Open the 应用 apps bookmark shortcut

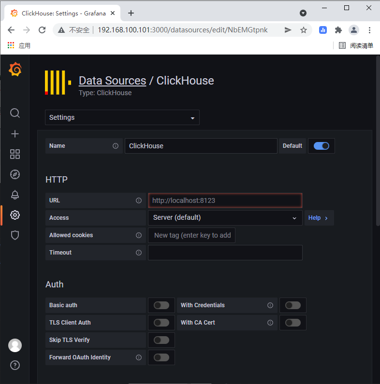click(19, 45)
